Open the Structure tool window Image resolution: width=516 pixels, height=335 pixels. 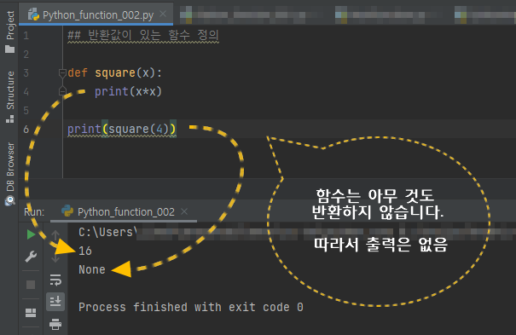pyautogui.click(x=10, y=96)
